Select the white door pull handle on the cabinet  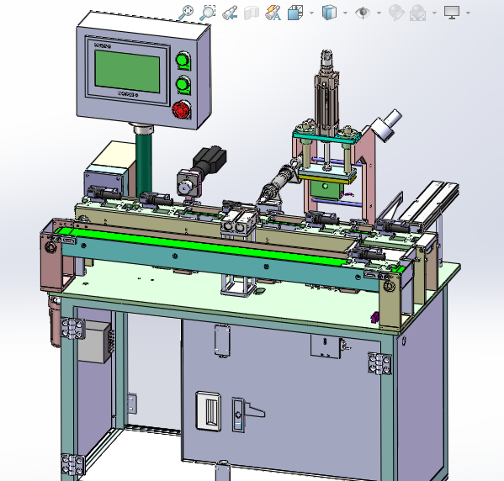(209, 411)
